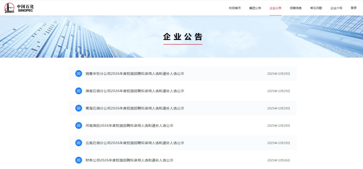Click date 2025年12月29日 on 青海石油分公司 row
Image resolution: width=363 pixels, height=169 pixels.
(279, 108)
